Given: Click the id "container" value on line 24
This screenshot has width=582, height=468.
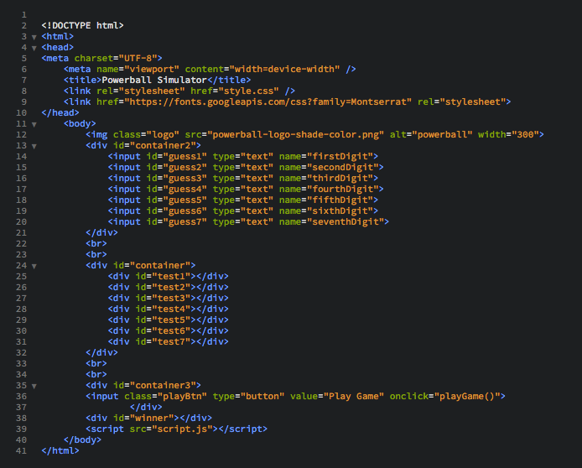Looking at the screenshot, I should pos(160,265).
